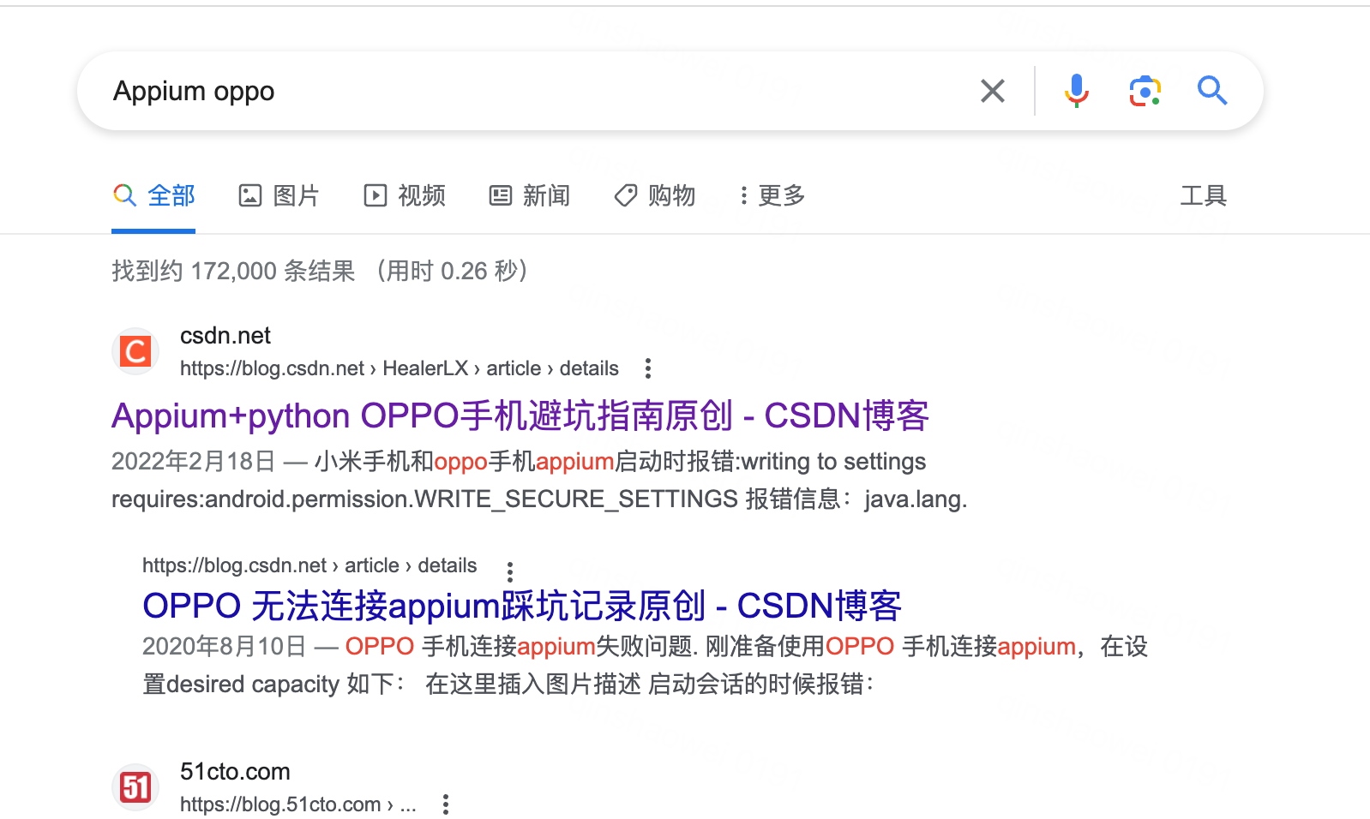Open more options for the HealerLX result

pyautogui.click(x=648, y=368)
